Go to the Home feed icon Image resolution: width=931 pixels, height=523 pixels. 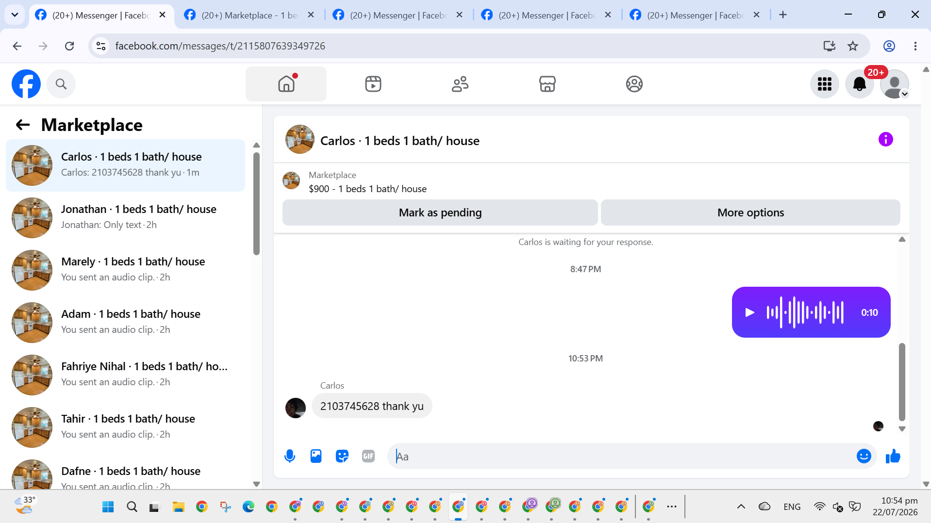286,84
